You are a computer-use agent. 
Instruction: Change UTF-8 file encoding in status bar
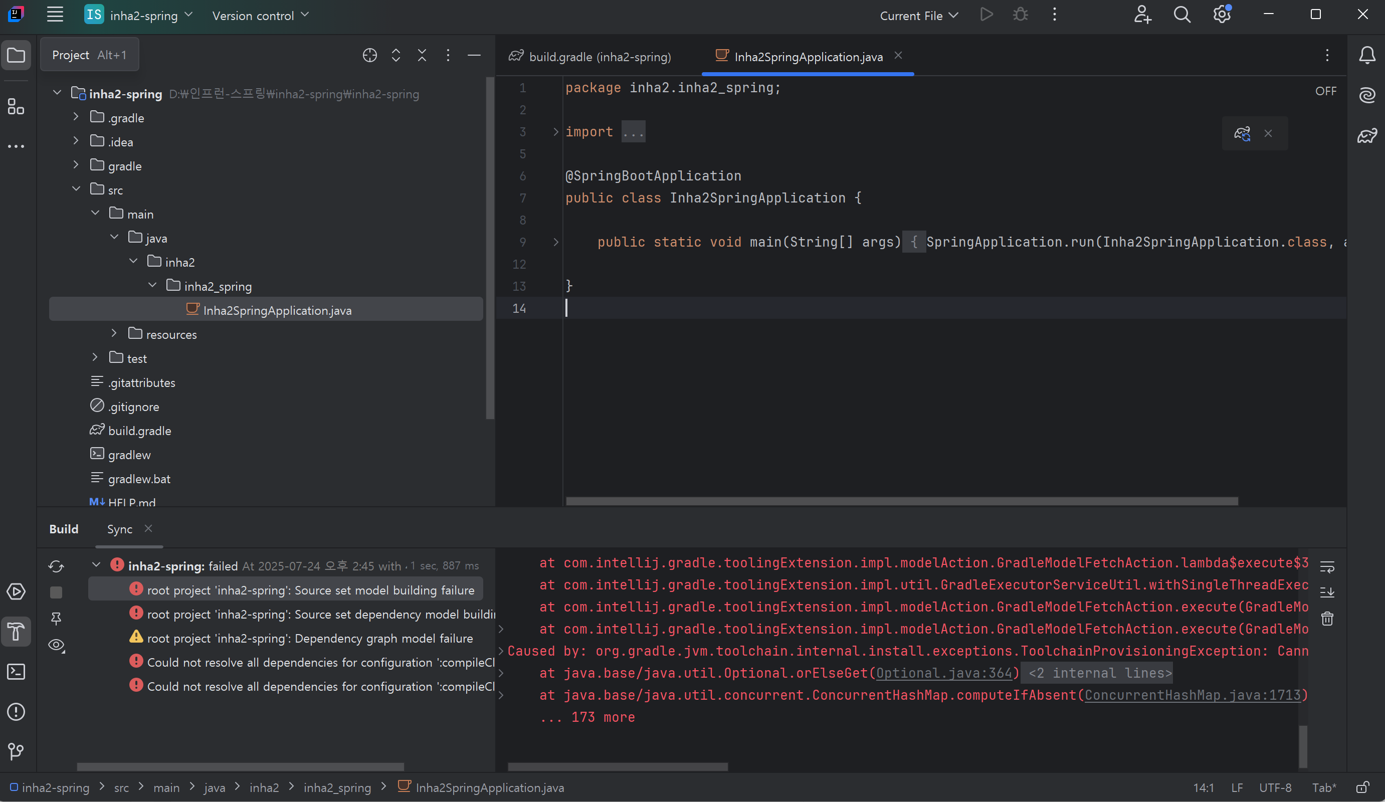coord(1275,787)
